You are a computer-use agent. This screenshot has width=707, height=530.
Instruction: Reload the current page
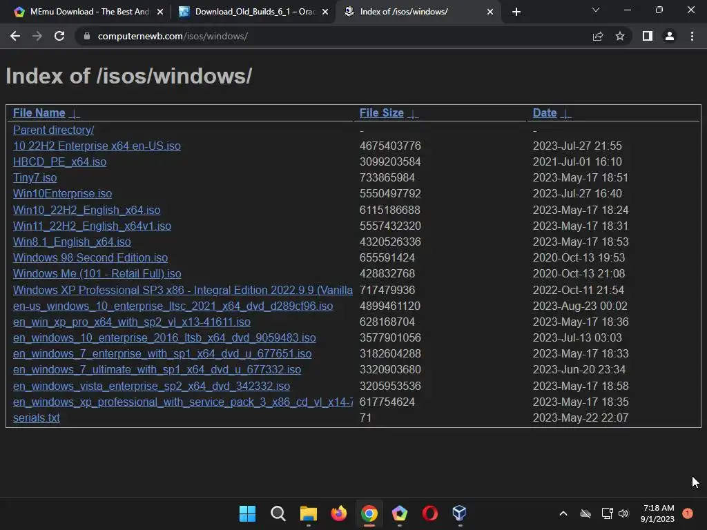point(59,36)
